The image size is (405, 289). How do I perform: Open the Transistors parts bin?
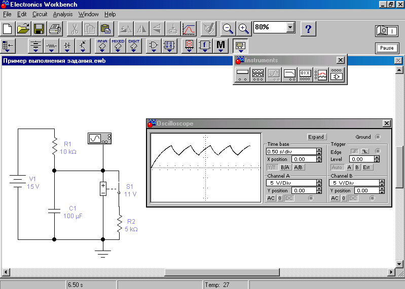(83, 46)
